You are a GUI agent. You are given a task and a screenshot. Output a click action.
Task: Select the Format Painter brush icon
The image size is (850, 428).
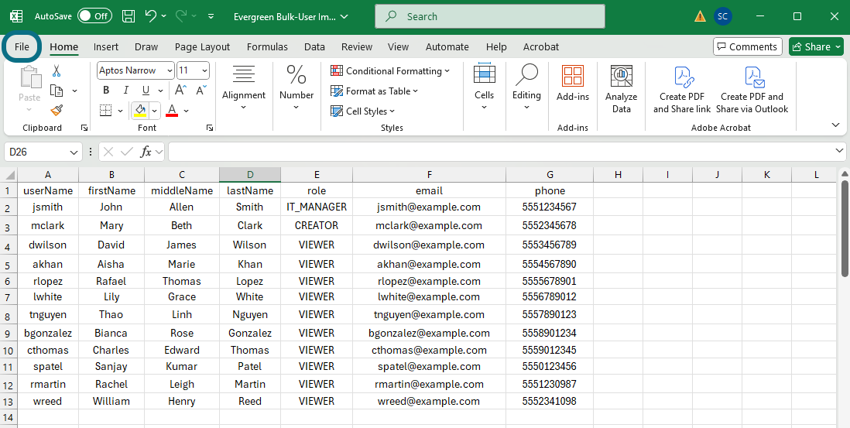(x=57, y=110)
